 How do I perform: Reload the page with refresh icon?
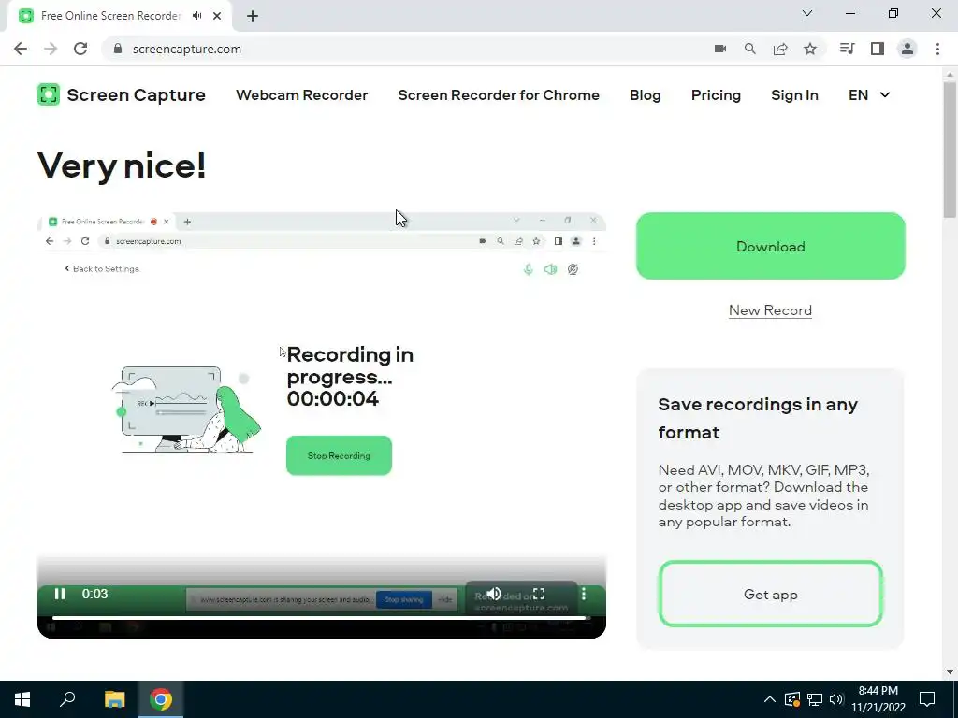tap(80, 49)
